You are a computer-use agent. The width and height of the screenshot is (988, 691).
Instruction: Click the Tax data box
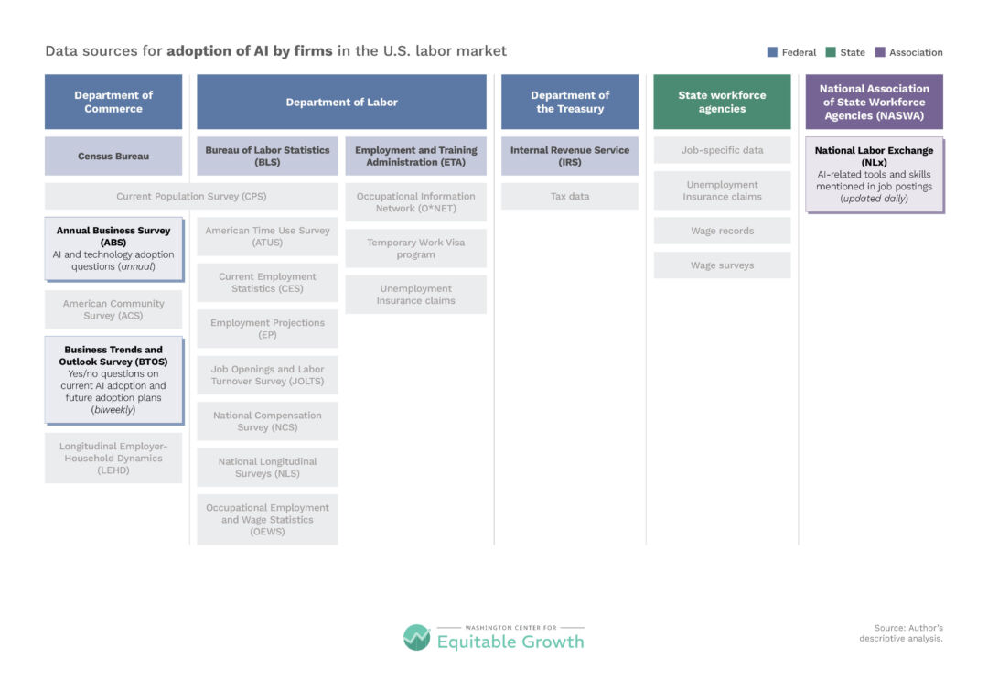click(x=570, y=196)
